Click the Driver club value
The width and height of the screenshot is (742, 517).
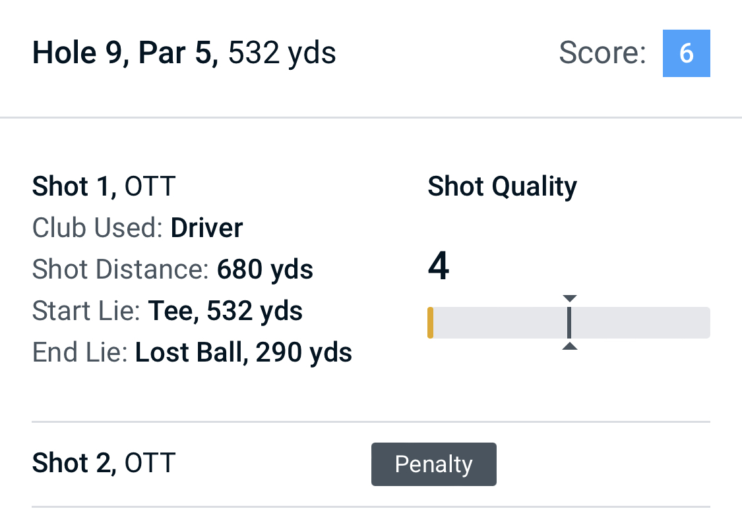206,228
